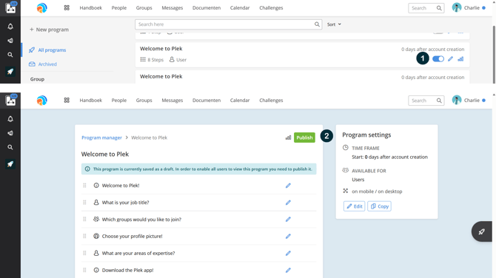The height and width of the screenshot is (278, 496).
Task: Open the Sort dropdown above the program list
Action: pos(334,24)
